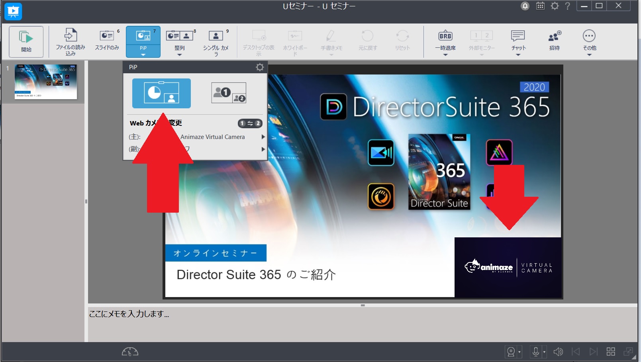Toggle 一時退席 BRB mode

click(445, 39)
